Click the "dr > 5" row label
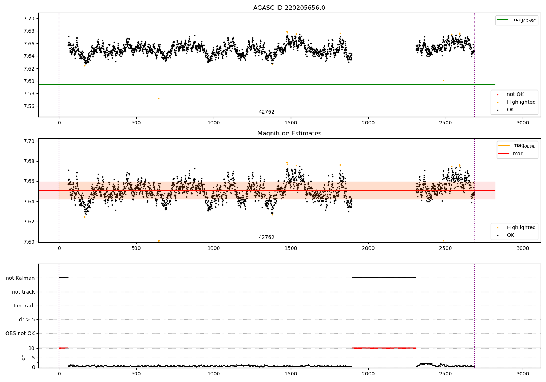 tap(27, 320)
